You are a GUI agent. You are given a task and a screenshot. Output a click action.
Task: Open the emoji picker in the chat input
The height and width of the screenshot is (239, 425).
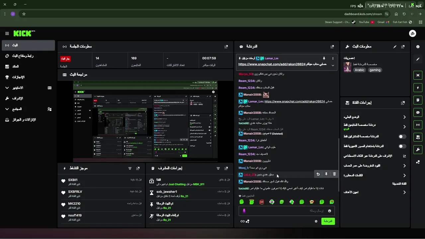pyautogui.click(x=330, y=211)
